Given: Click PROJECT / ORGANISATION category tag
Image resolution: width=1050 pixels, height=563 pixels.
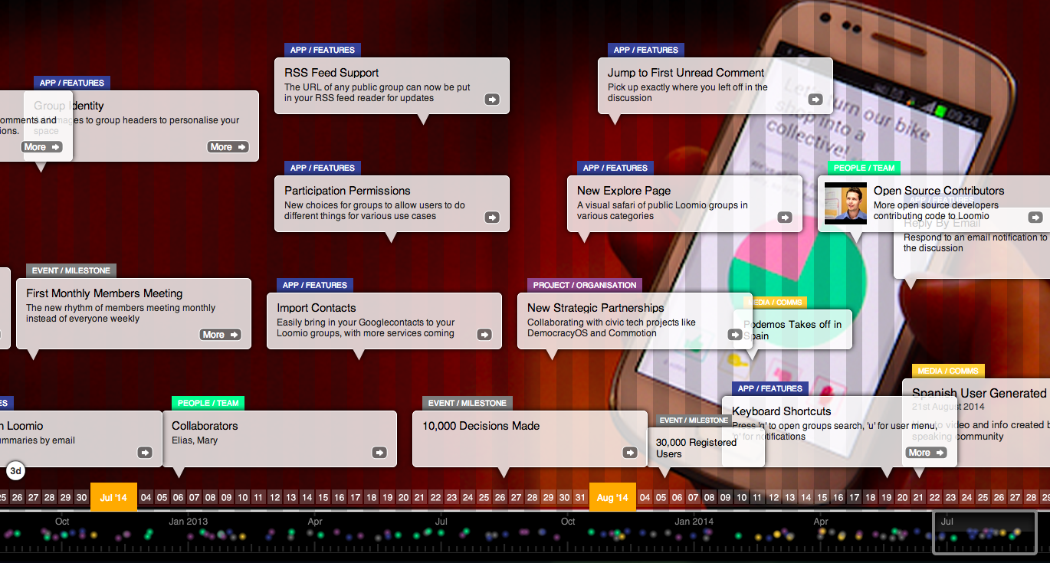Looking at the screenshot, I should point(585,285).
